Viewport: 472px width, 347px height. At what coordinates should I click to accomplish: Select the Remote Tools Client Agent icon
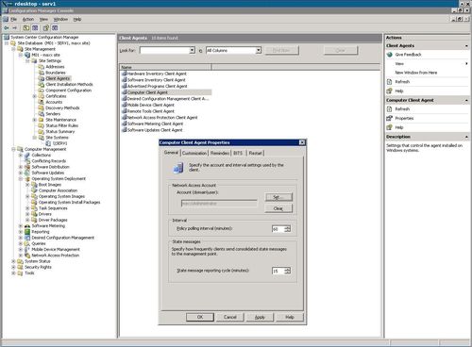click(x=124, y=111)
